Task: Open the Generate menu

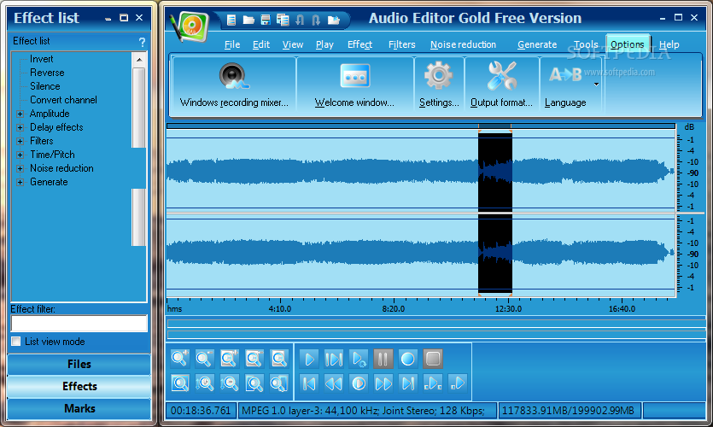Action: 537,44
